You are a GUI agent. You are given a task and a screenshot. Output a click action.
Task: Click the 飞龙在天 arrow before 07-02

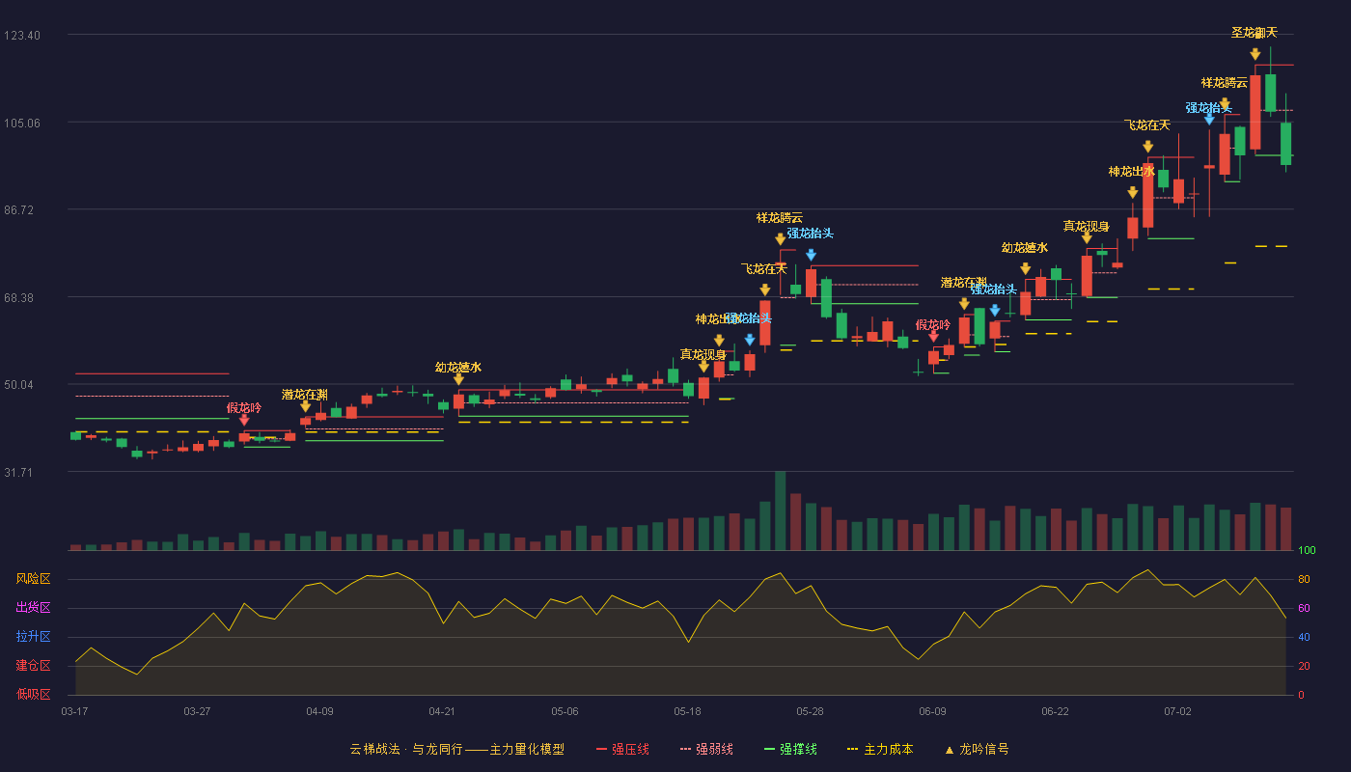coord(1147,147)
